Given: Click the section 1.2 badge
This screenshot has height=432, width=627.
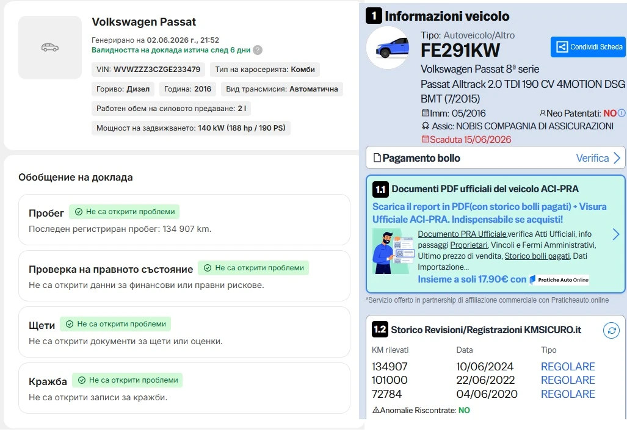Looking at the screenshot, I should click(x=380, y=329).
